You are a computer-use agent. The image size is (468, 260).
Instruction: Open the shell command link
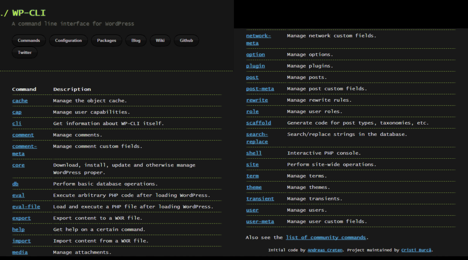click(x=254, y=153)
